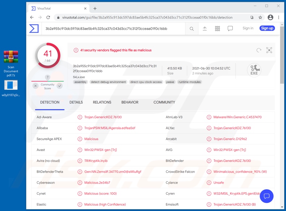This screenshot has height=211, width=286.
Task: Click Malicious (score: 100) Cynet result
Action: click(100, 194)
